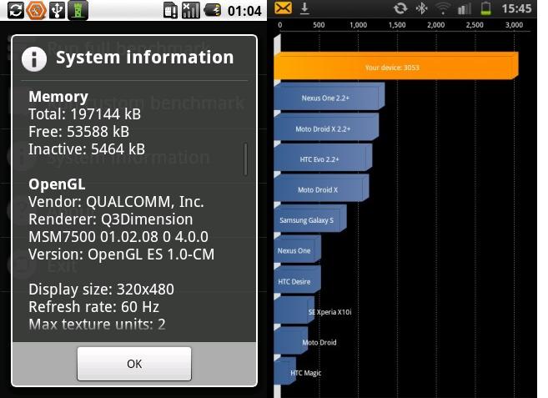Viewport: 548px width, 398px height.
Task: Tap the cellular signal bars right status bar
Action: pyautogui.click(x=464, y=8)
